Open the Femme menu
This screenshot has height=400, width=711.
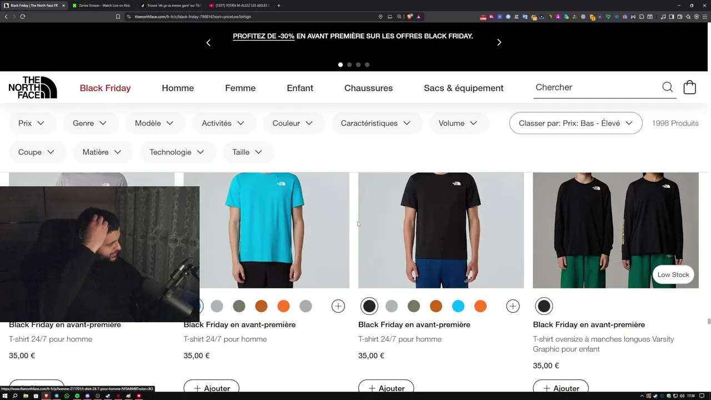tap(240, 88)
